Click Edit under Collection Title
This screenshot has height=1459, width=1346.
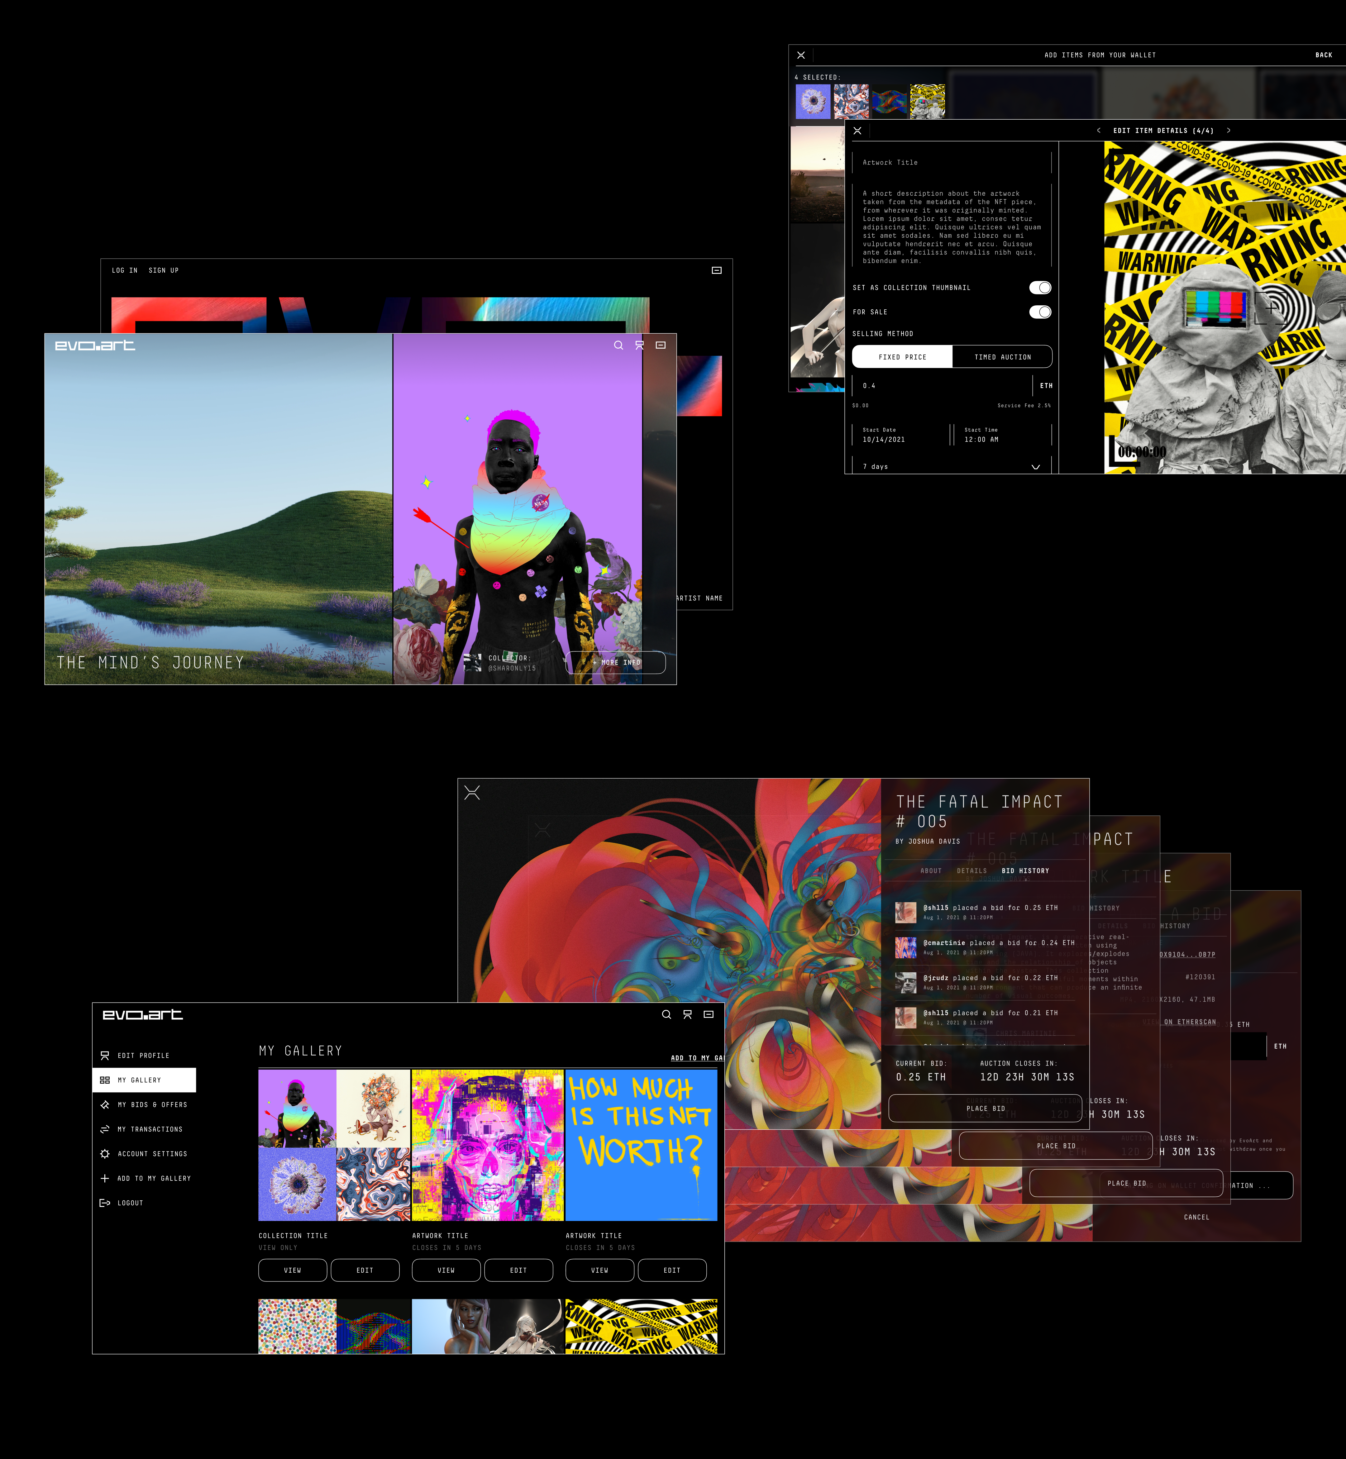[365, 1270]
